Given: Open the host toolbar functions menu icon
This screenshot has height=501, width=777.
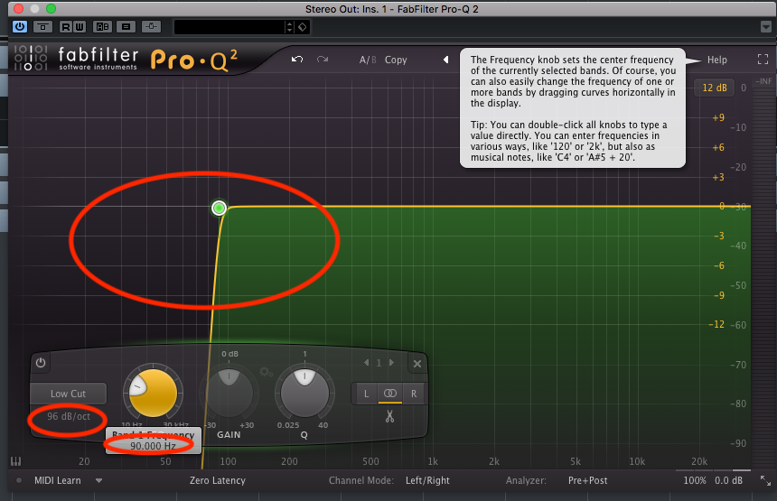Looking at the screenshot, I should pos(126,27).
